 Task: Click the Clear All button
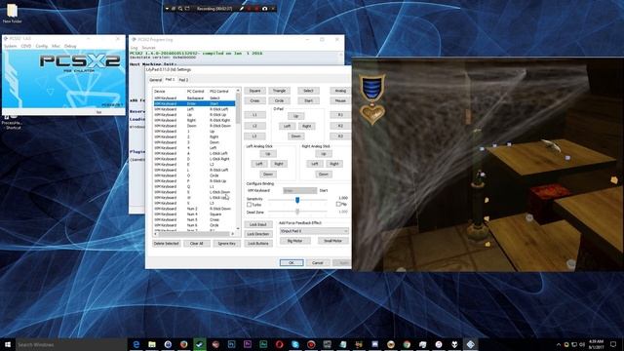coord(197,243)
